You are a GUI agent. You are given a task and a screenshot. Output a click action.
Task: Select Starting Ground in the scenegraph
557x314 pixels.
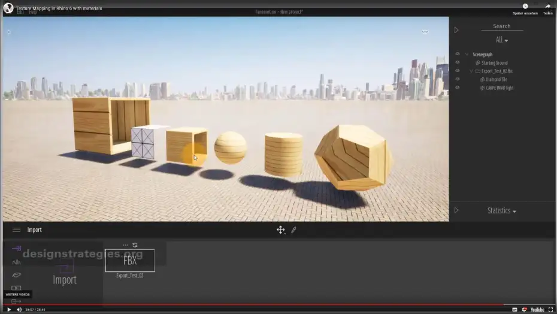[x=495, y=63]
